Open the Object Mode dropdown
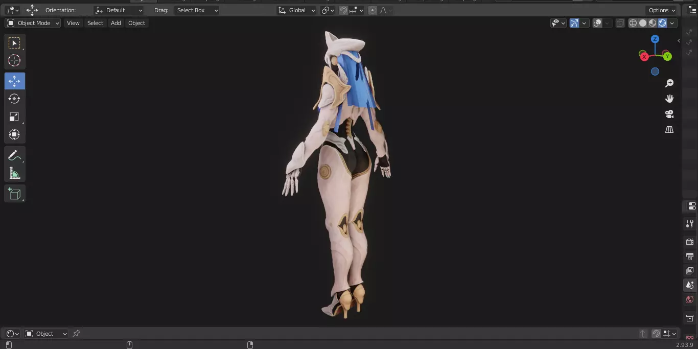This screenshot has height=349, width=698. pos(33,23)
